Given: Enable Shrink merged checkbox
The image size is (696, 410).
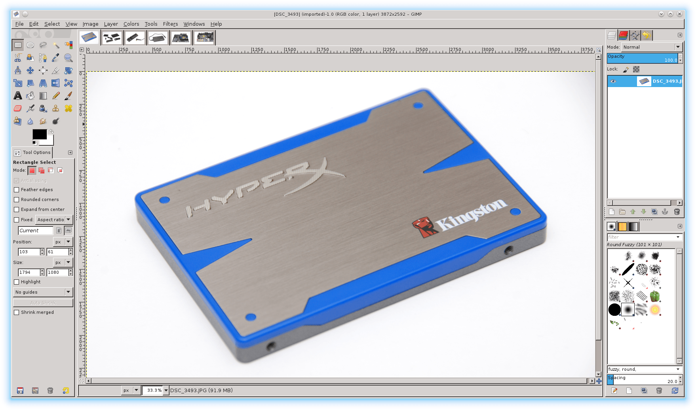Looking at the screenshot, I should click(17, 313).
